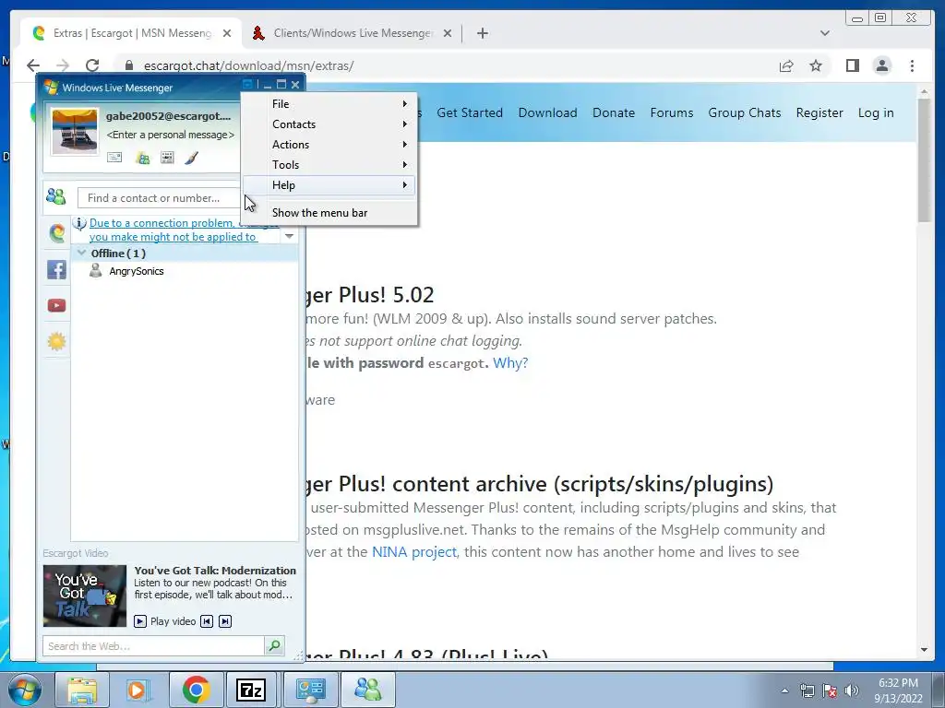Open the Windows Start menu

tap(25, 690)
